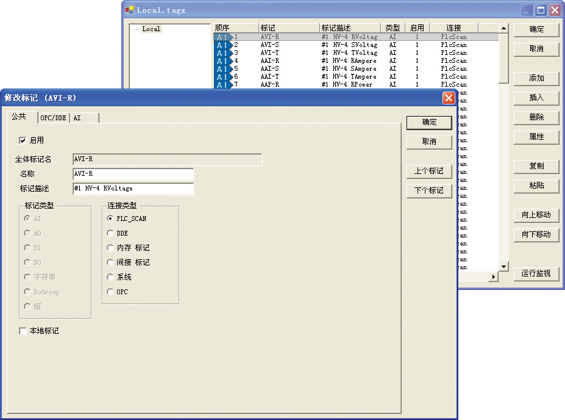Switch to the OPC/DDE tab
This screenshot has height=420, width=565.
point(53,118)
